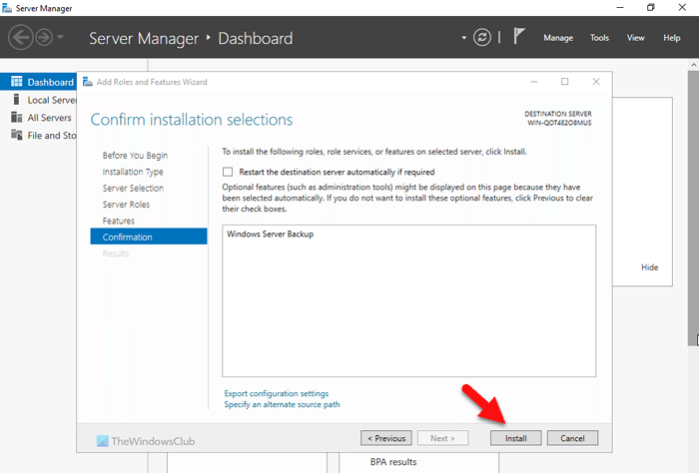The height and width of the screenshot is (473, 699).
Task: Click Specify an alternate source path link
Action: (x=282, y=404)
